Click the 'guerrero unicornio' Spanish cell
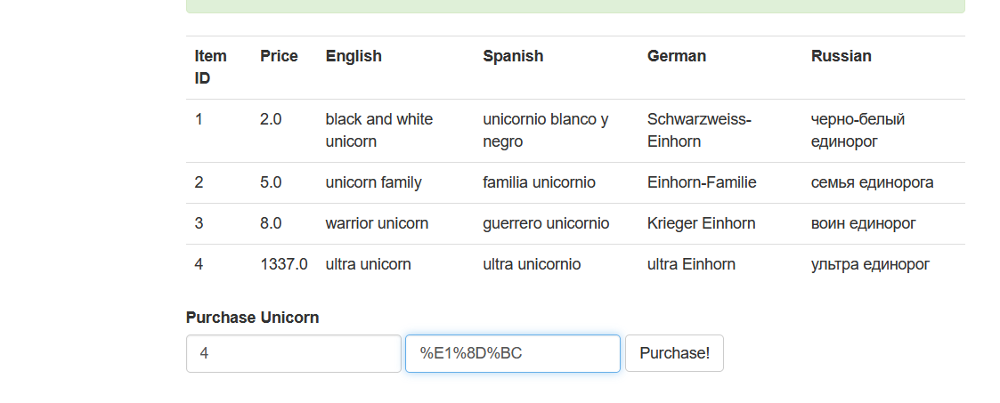The height and width of the screenshot is (403, 1000). pos(546,223)
